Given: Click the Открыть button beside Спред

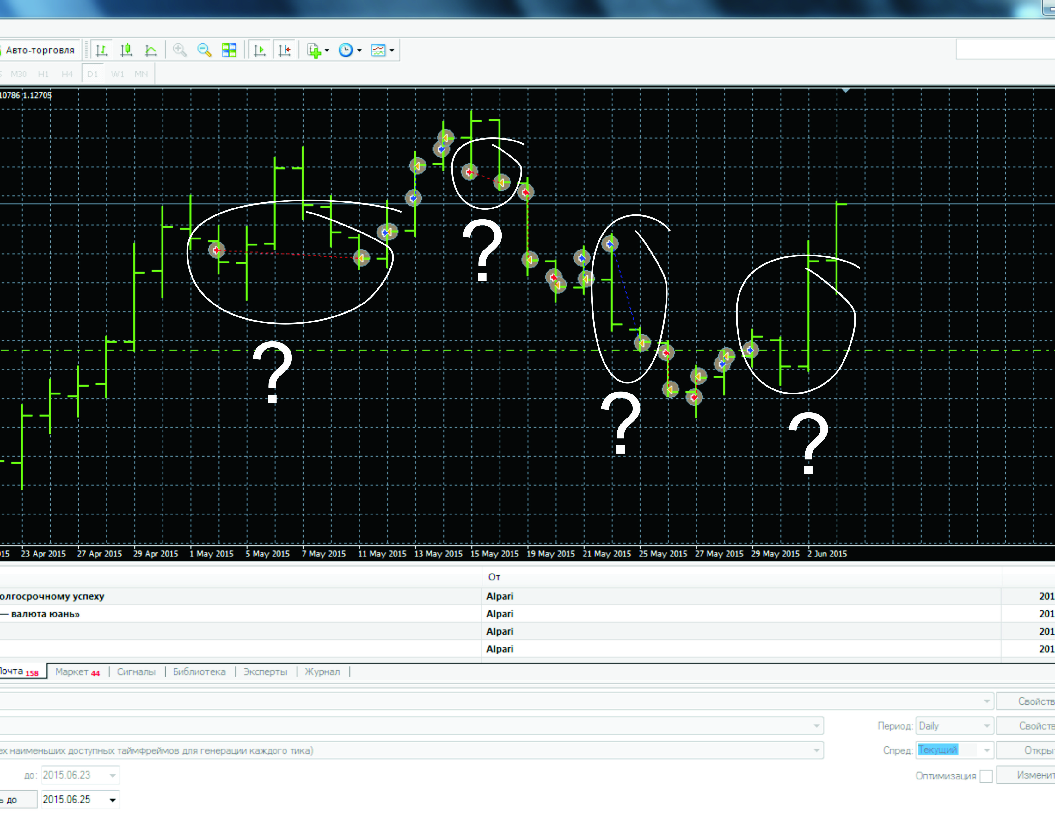Looking at the screenshot, I should coord(1026,750).
